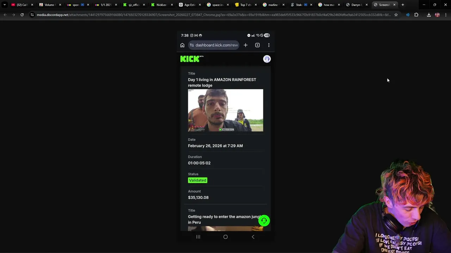The height and width of the screenshot is (253, 451).
Task: Tap the phone browser home icon
Action: click(x=182, y=45)
